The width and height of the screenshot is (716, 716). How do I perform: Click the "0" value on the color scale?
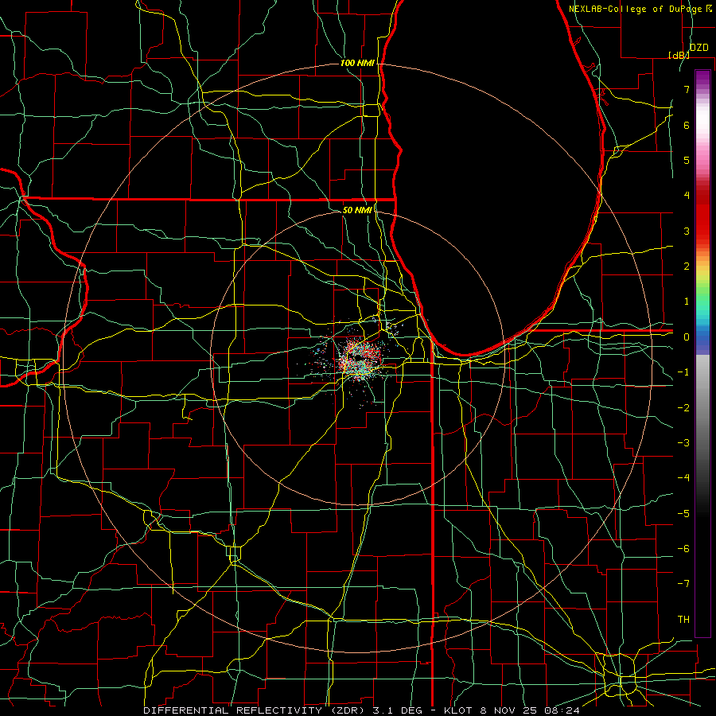[687, 337]
